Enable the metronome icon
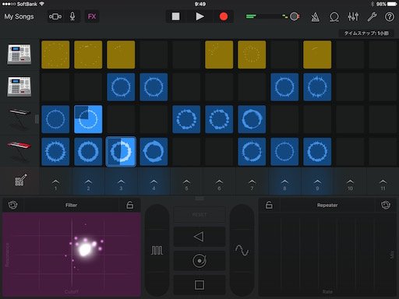The width and height of the screenshot is (399, 299). (315, 17)
